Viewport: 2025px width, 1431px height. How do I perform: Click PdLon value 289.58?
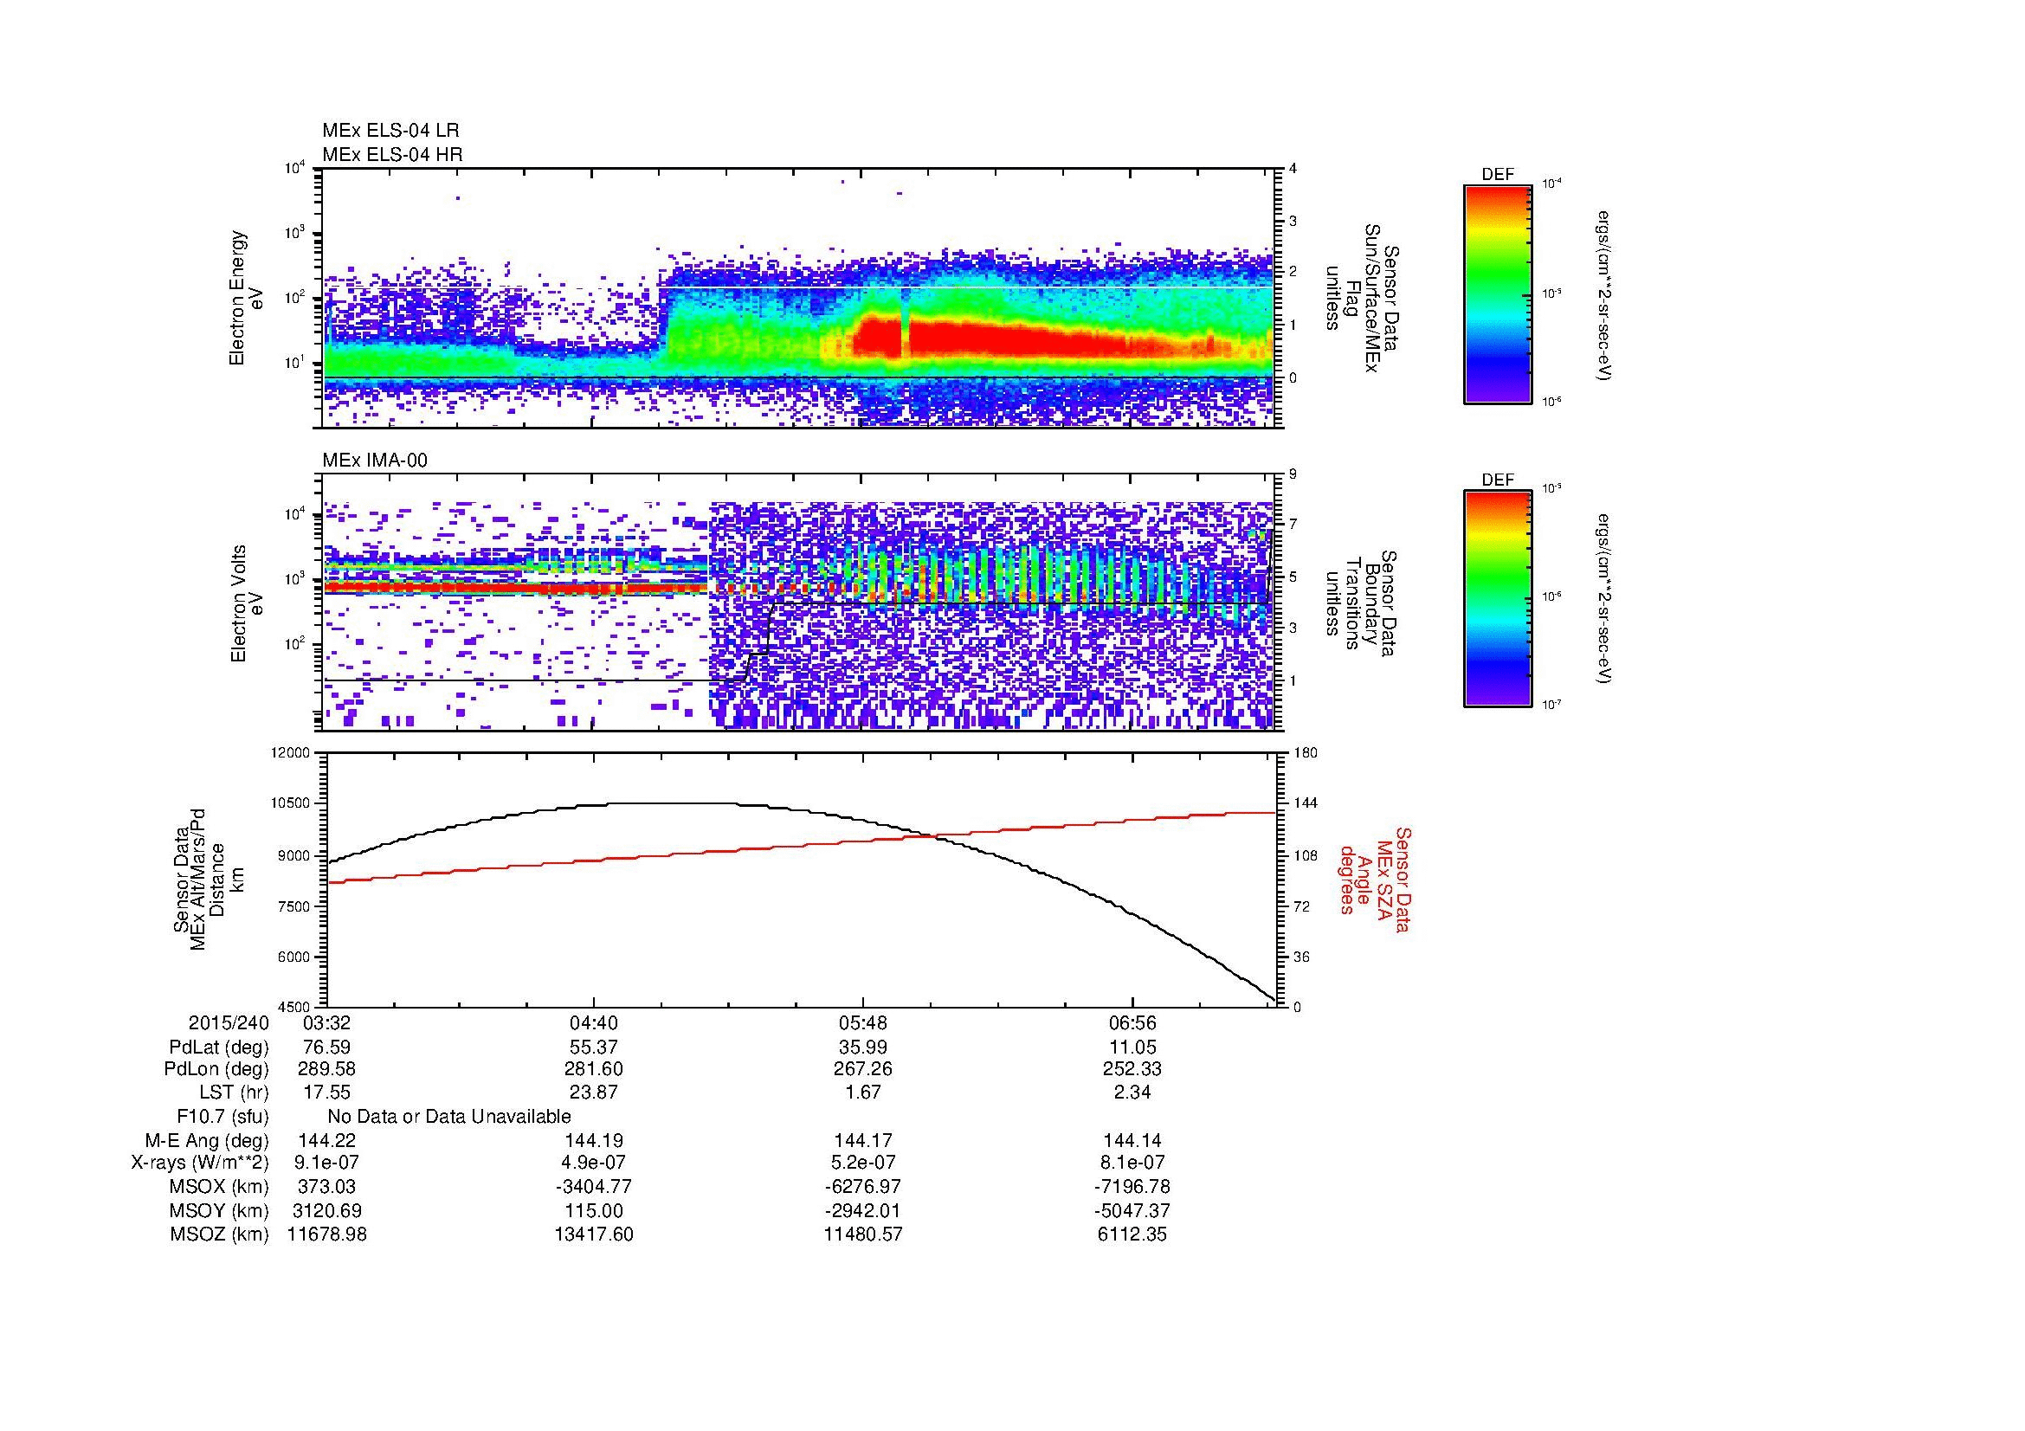pos(326,1069)
